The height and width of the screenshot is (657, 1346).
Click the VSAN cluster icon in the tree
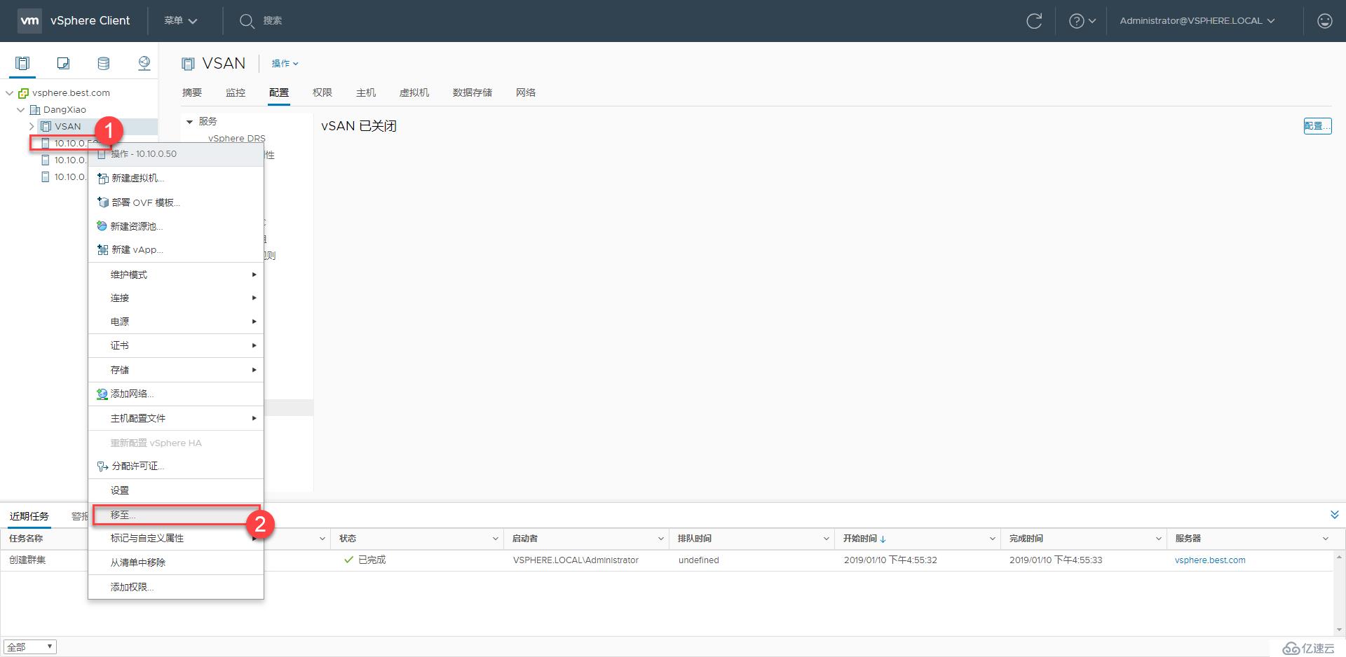[46, 127]
